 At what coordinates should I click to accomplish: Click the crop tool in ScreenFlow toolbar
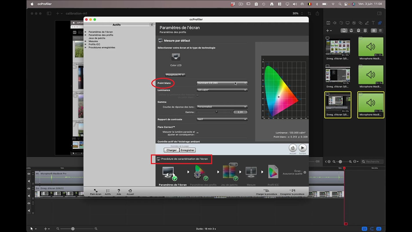(x=309, y=13)
